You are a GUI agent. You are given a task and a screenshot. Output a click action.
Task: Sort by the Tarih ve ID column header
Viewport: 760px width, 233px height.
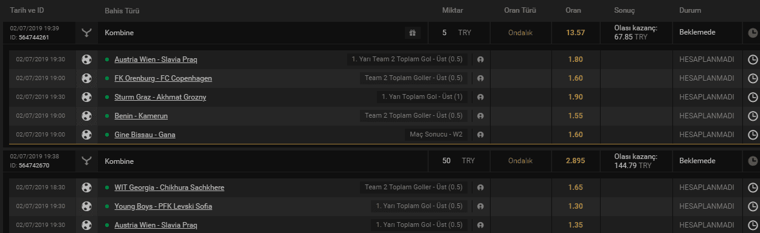coord(27,10)
